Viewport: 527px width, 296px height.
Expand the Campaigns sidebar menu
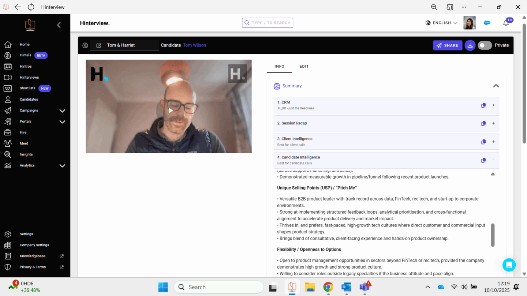tap(62, 110)
